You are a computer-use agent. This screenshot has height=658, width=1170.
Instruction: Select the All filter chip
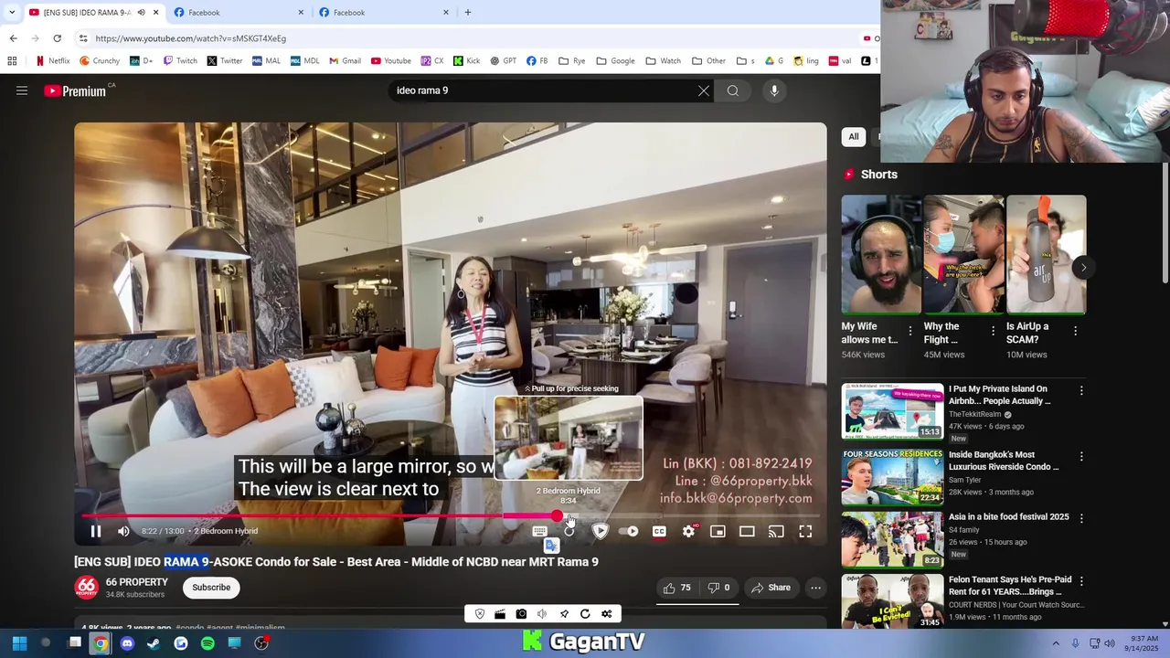[x=854, y=137]
